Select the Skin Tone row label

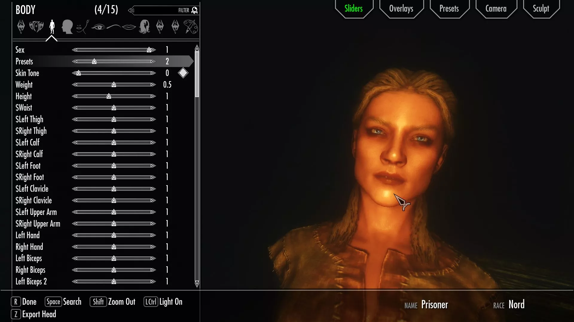tap(27, 73)
